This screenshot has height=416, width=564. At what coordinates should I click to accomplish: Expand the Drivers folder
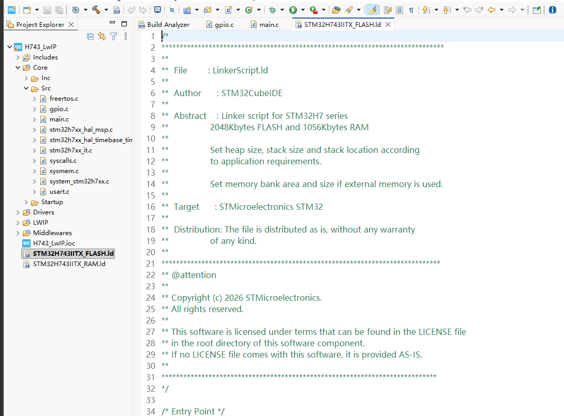(x=18, y=212)
